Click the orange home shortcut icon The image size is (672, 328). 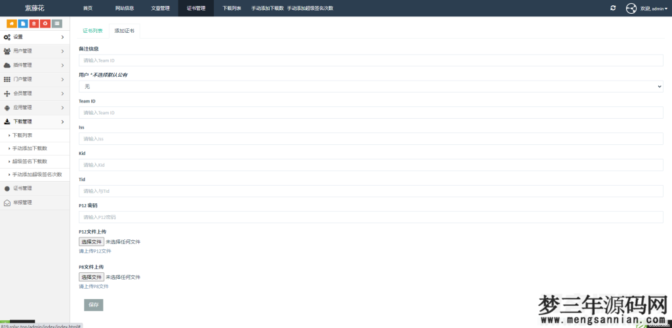tap(11, 24)
